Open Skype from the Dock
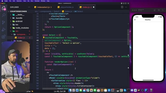 coord(125,90)
